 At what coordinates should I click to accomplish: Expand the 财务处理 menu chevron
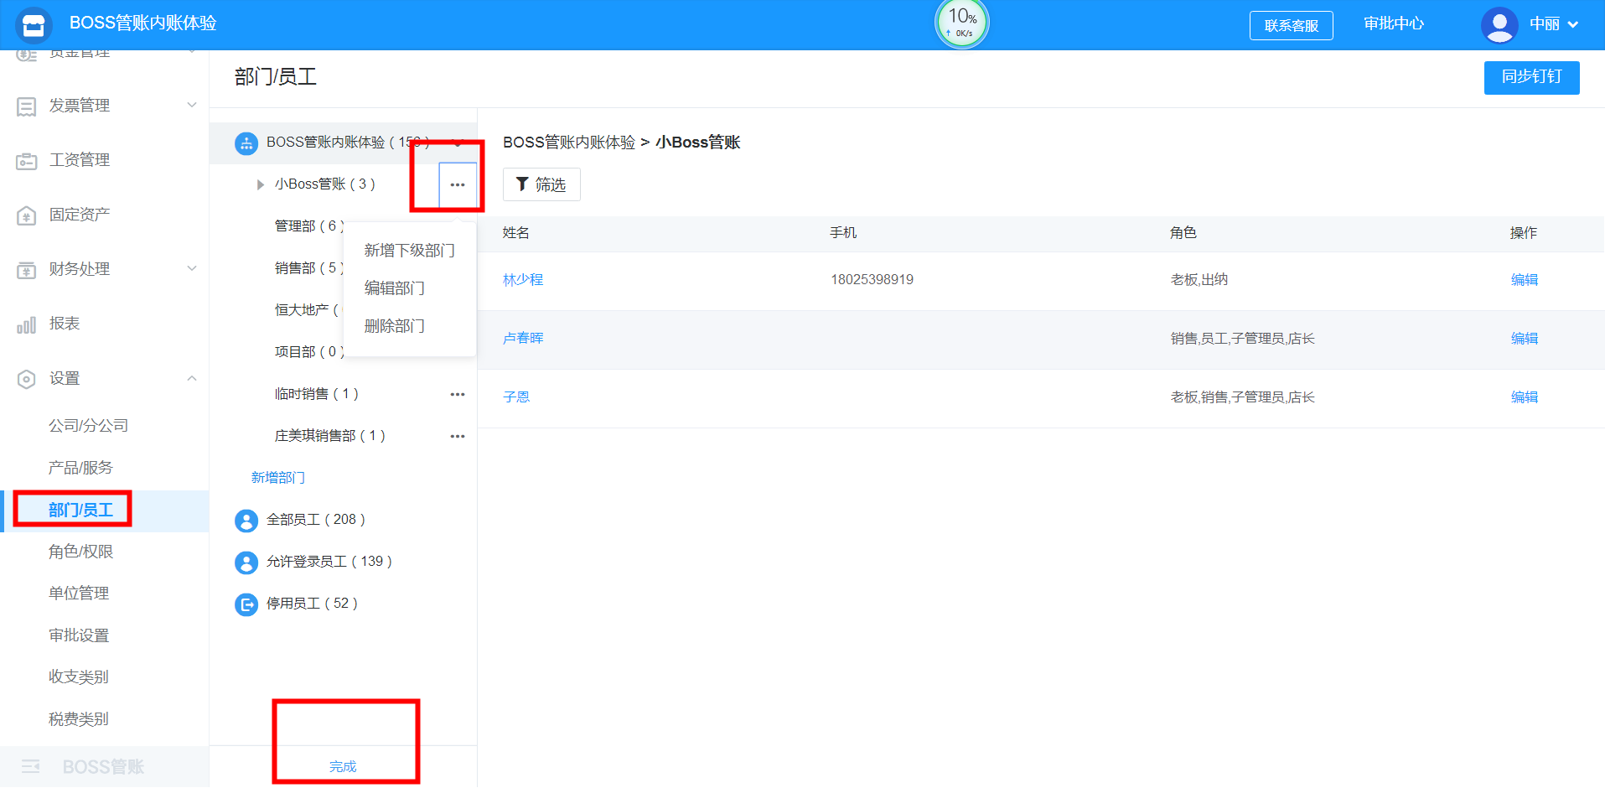(192, 268)
